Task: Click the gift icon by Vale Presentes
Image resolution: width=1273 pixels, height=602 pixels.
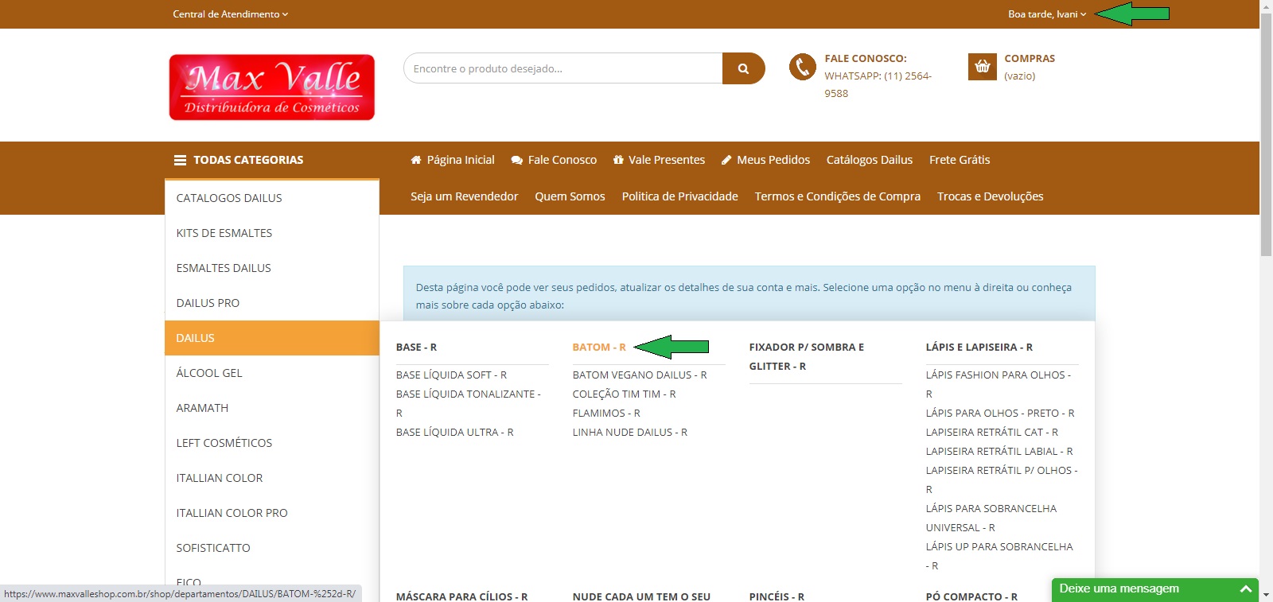Action: coord(618,160)
